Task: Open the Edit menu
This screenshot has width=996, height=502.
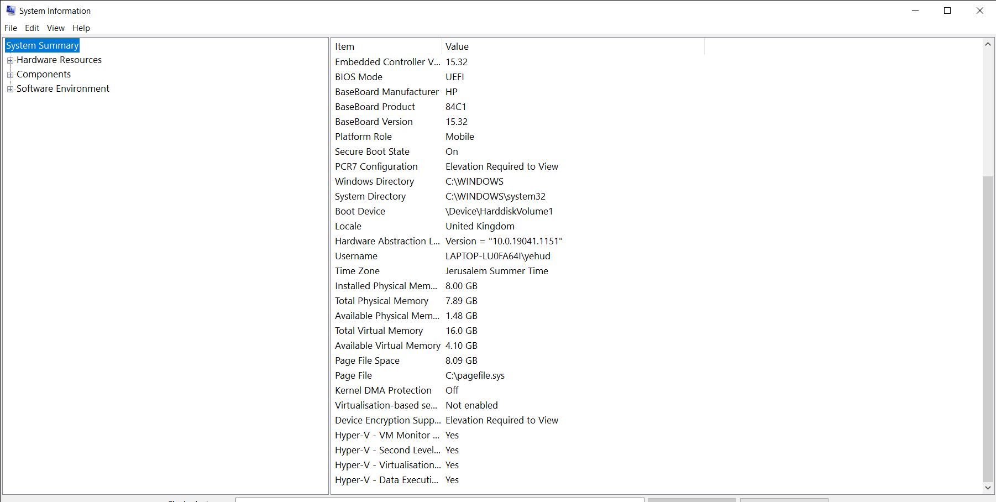Action: 32,28
